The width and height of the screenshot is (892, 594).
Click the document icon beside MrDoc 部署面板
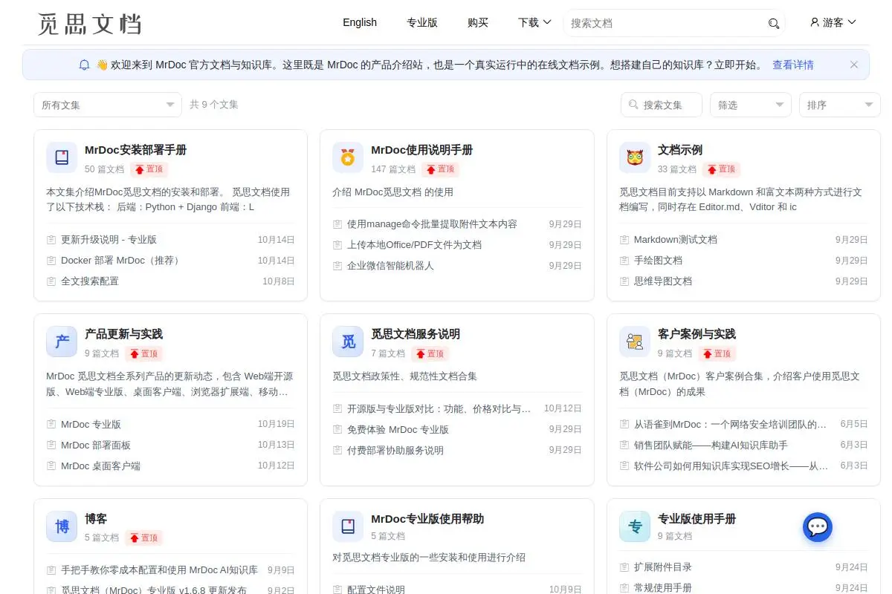click(x=51, y=446)
